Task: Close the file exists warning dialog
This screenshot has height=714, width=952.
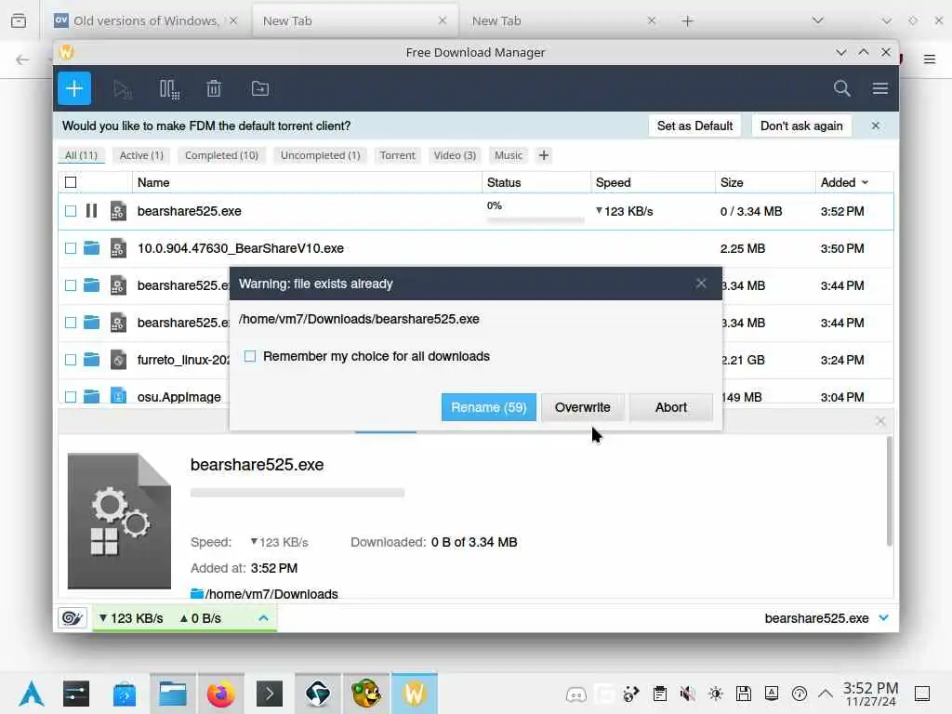Action: pyautogui.click(x=701, y=284)
